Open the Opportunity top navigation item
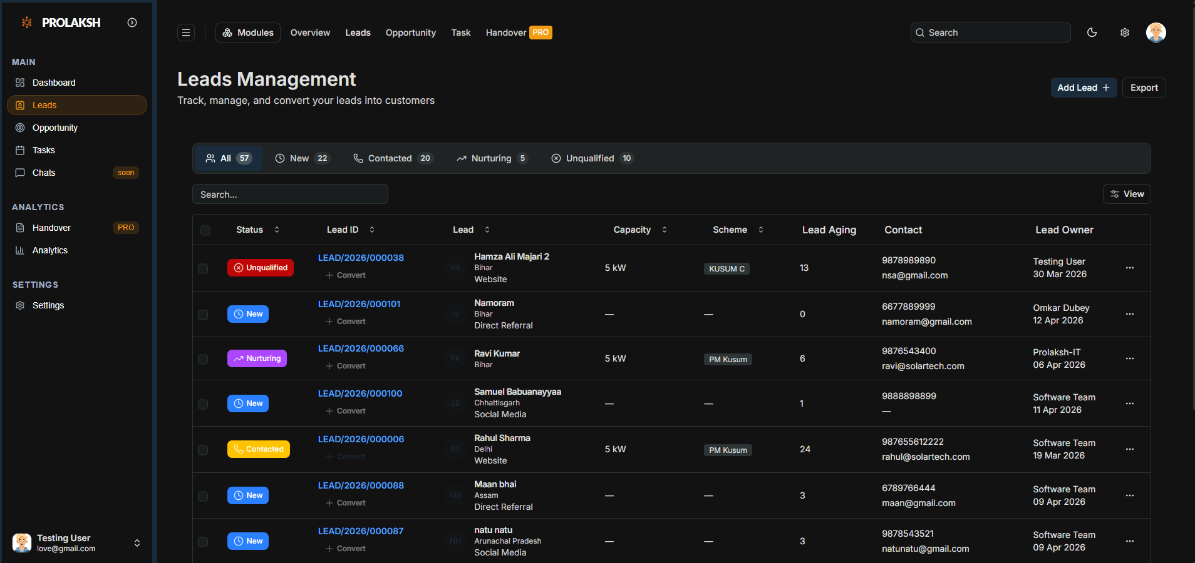Viewport: 1195px width, 563px height. [x=410, y=33]
